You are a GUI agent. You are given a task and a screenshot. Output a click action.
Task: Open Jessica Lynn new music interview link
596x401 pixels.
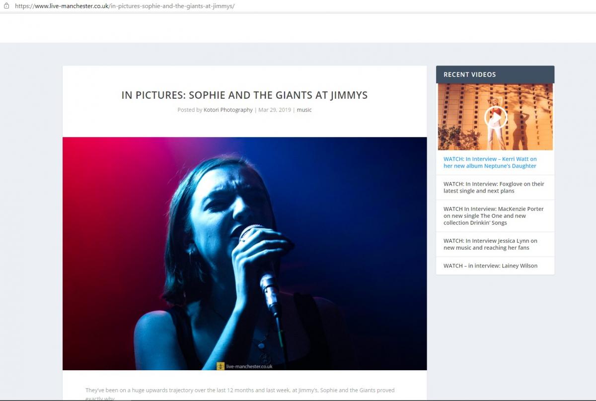490,244
